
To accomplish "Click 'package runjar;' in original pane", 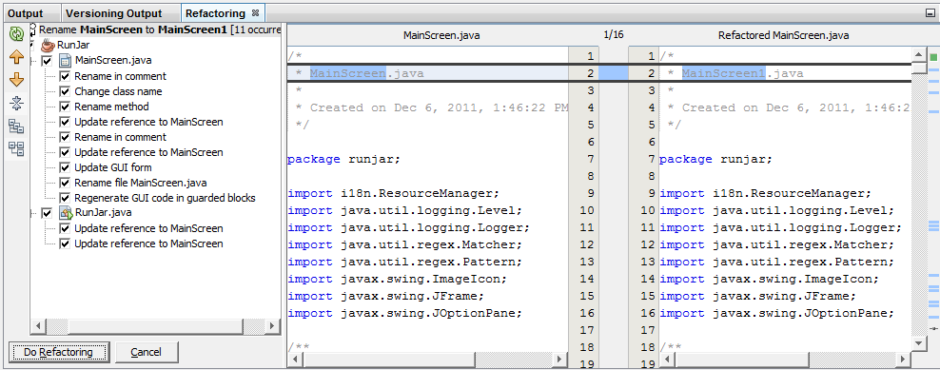I will (x=343, y=160).
